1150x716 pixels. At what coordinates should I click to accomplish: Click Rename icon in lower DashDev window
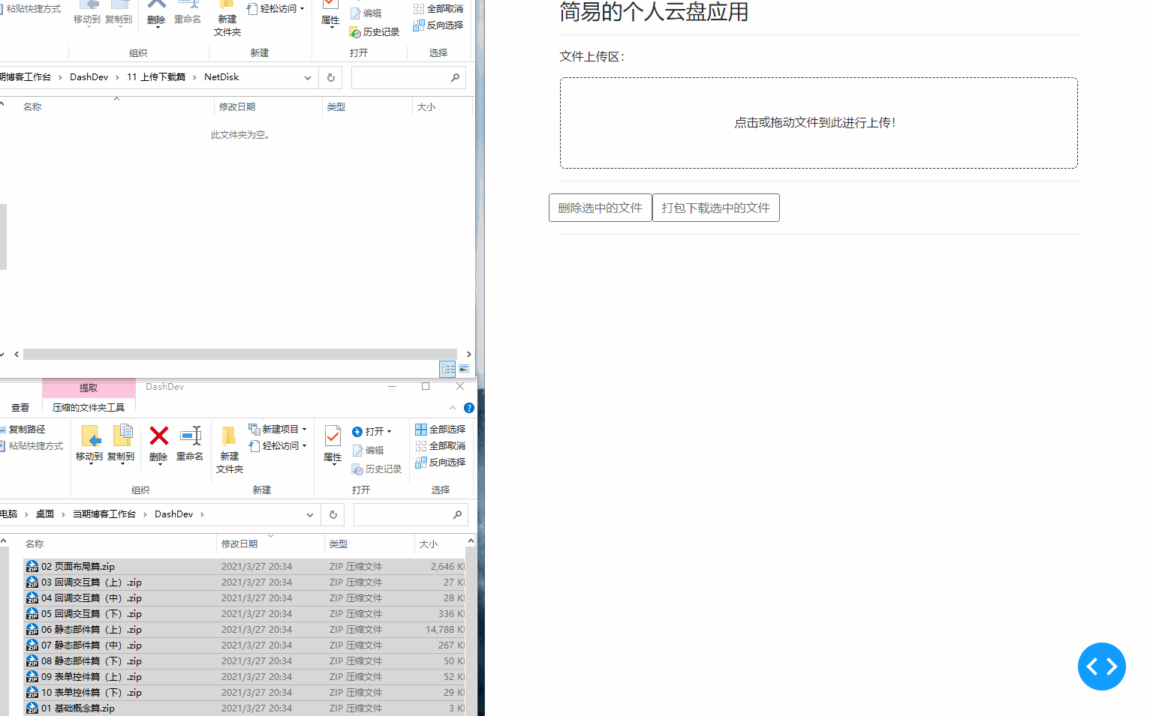[x=191, y=436]
